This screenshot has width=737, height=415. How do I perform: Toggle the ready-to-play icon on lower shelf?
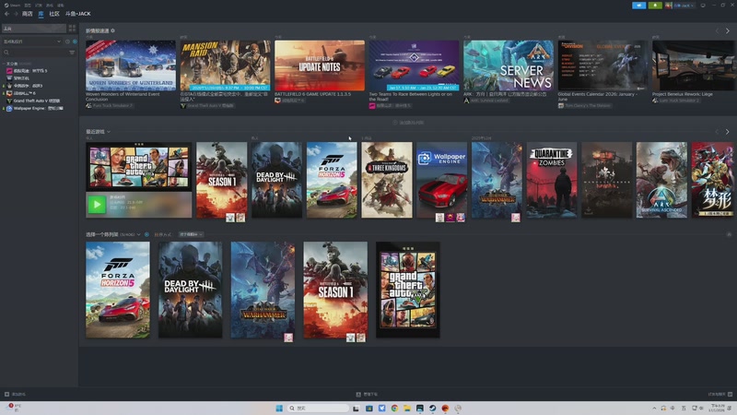146,234
